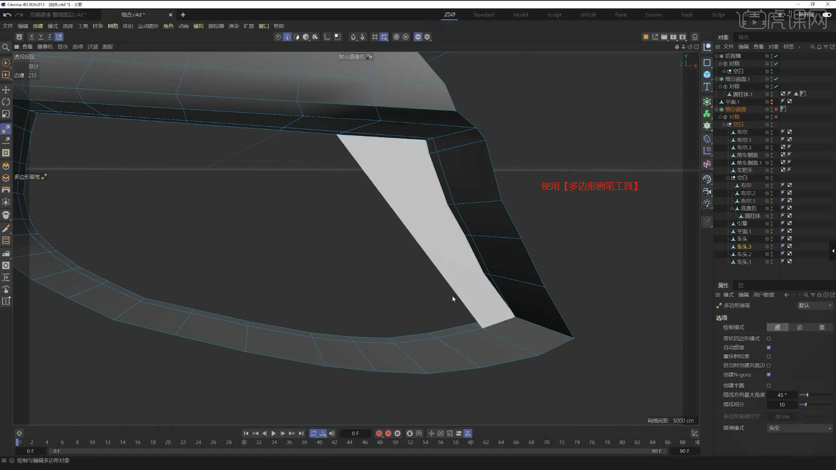Open the 文件 menu in main menu bar
The height and width of the screenshot is (470, 836).
click(x=8, y=26)
